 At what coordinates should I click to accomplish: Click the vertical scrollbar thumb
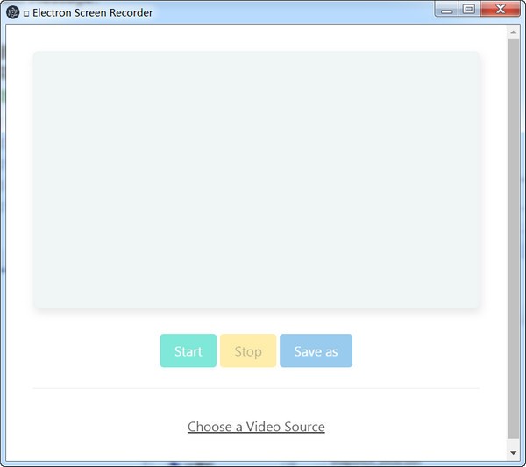pos(513,238)
